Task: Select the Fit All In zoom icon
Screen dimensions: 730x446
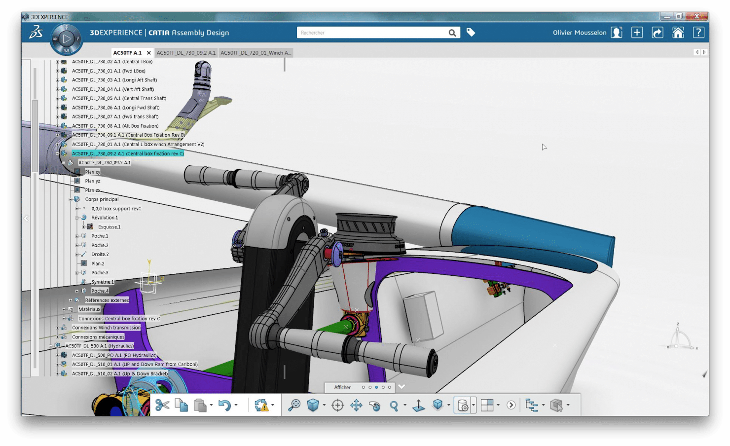Action: (294, 405)
